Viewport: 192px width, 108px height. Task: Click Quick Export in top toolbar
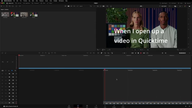point(163,3)
